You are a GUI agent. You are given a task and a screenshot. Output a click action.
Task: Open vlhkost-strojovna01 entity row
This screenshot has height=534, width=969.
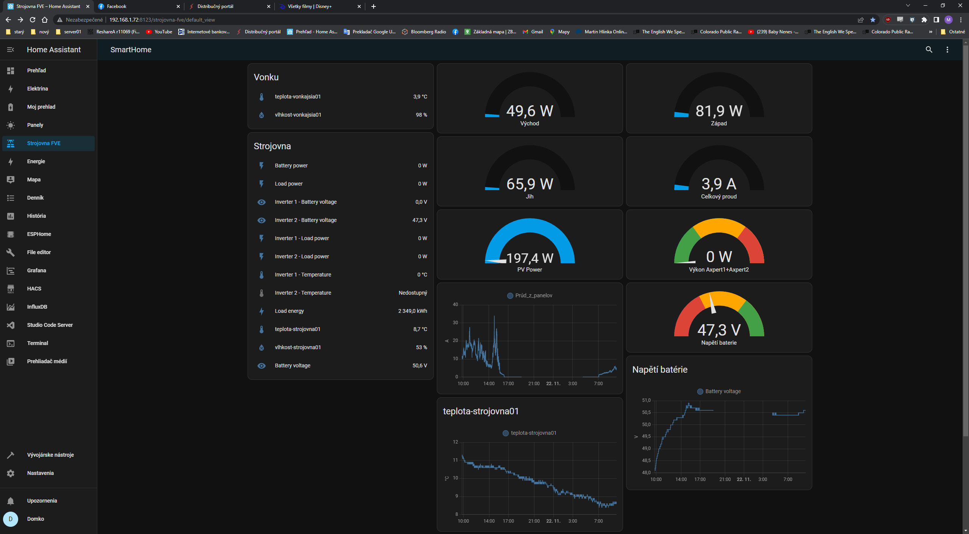(x=340, y=347)
